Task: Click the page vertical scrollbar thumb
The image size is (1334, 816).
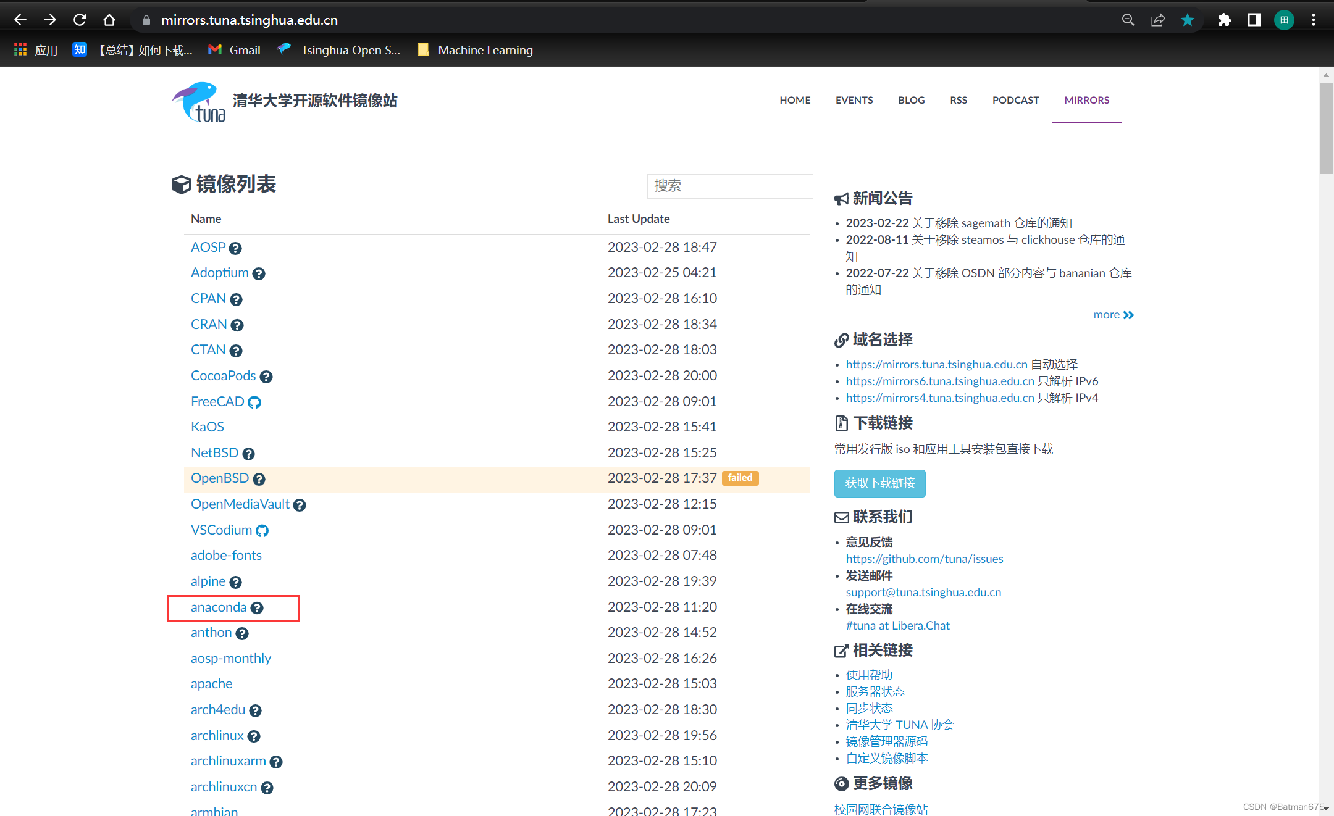Action: [x=1326, y=128]
